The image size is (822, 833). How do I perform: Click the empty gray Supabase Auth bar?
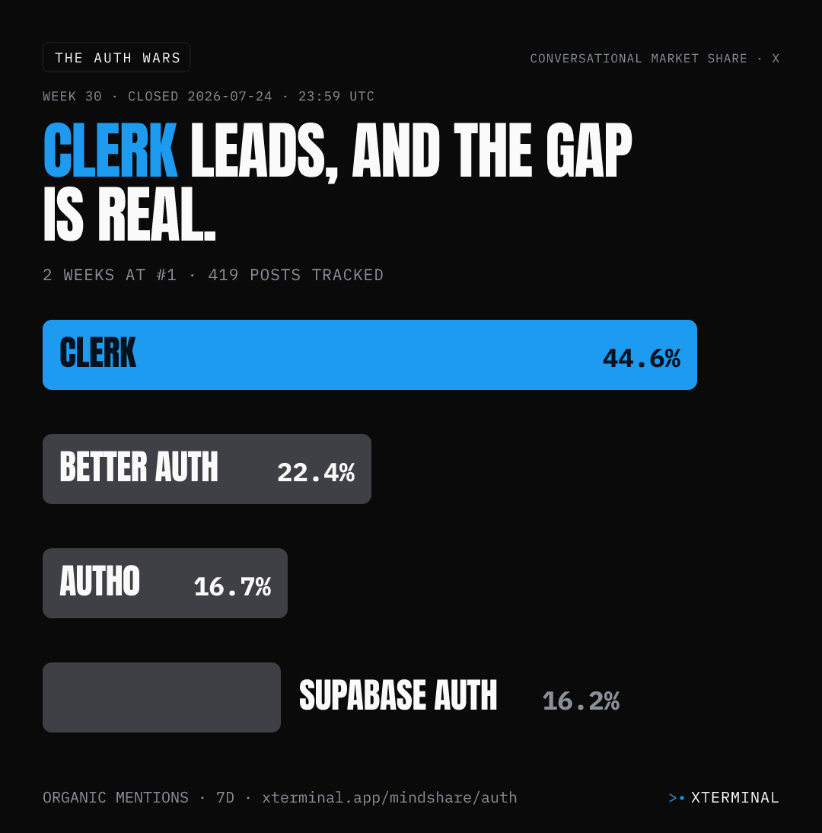point(161,697)
